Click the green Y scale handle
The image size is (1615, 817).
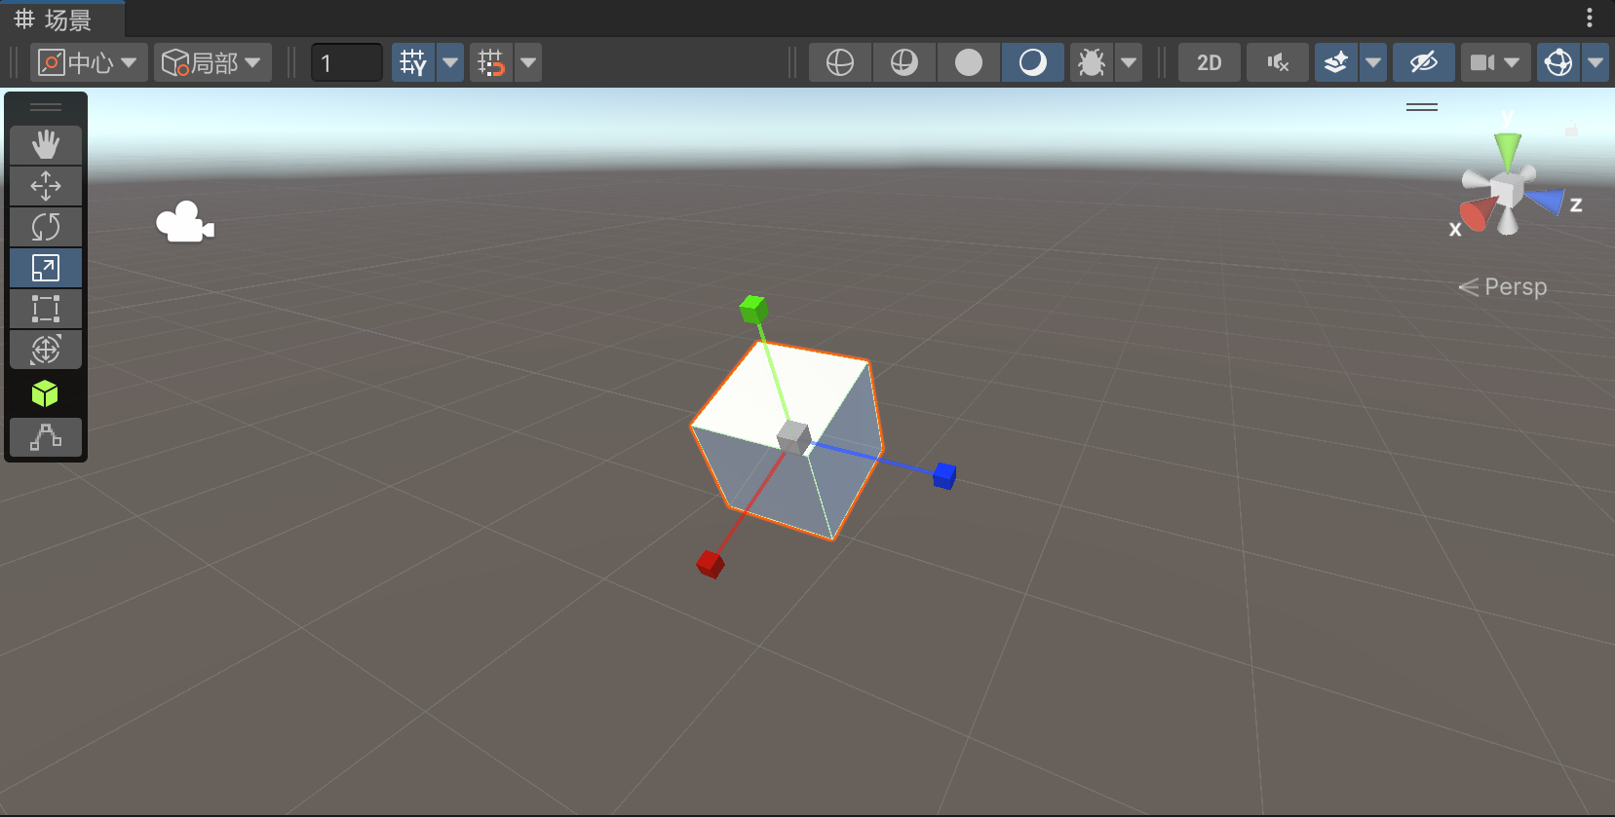coord(753,310)
